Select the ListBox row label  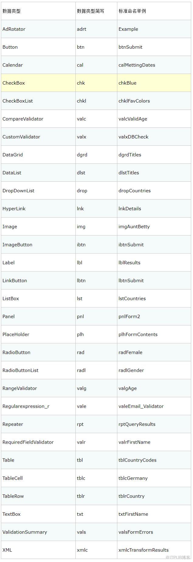tap(11, 298)
